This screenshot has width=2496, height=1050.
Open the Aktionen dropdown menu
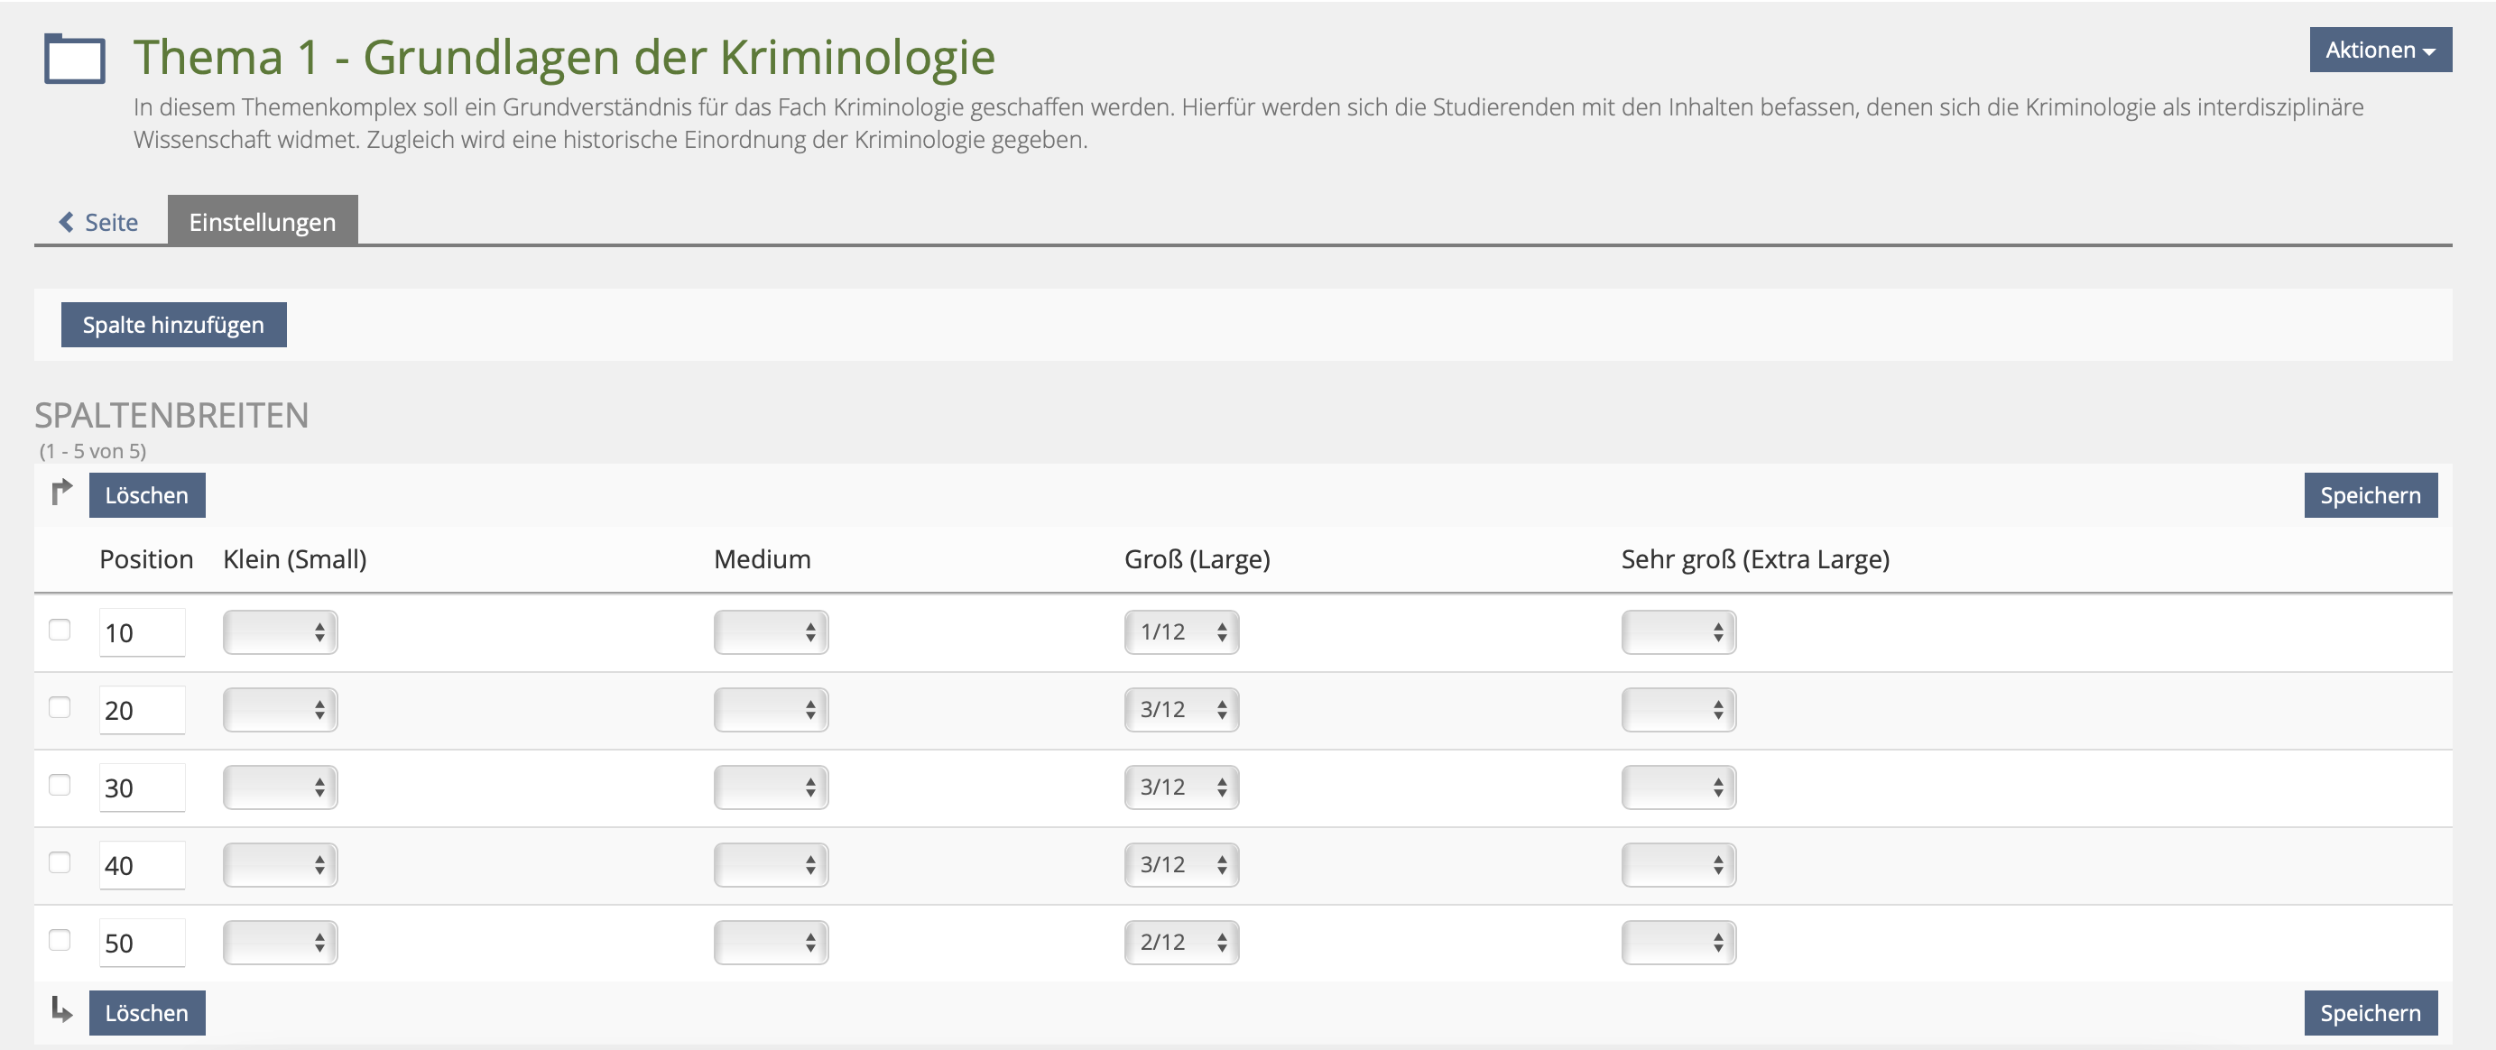click(x=2380, y=50)
